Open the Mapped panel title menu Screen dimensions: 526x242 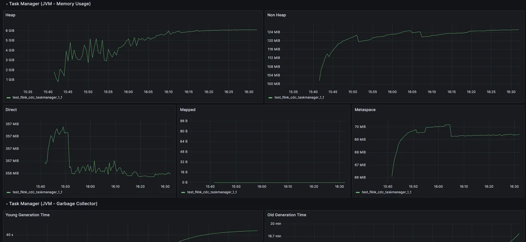(x=188, y=110)
